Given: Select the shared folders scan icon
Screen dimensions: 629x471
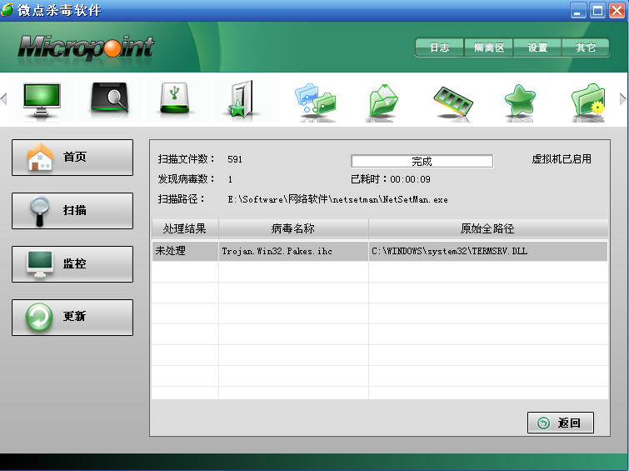Looking at the screenshot, I should (x=315, y=100).
